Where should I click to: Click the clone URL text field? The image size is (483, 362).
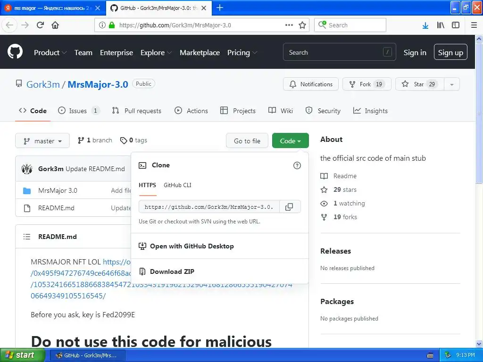coord(209,207)
